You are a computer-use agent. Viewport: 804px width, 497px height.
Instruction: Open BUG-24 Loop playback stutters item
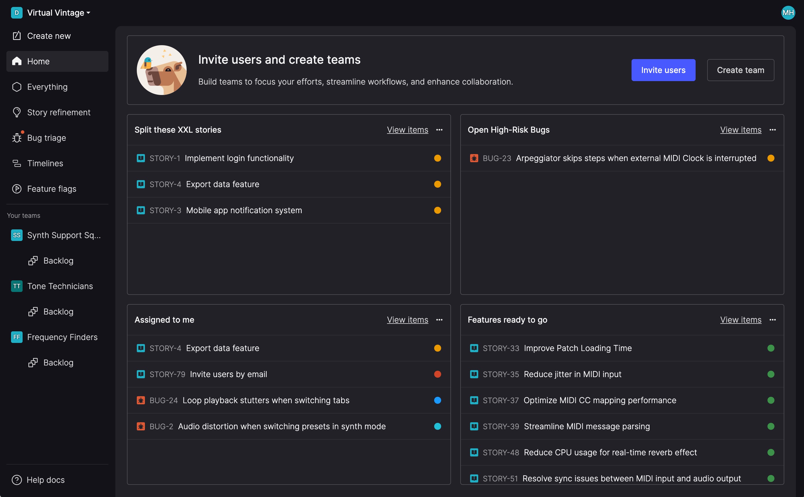[266, 400]
